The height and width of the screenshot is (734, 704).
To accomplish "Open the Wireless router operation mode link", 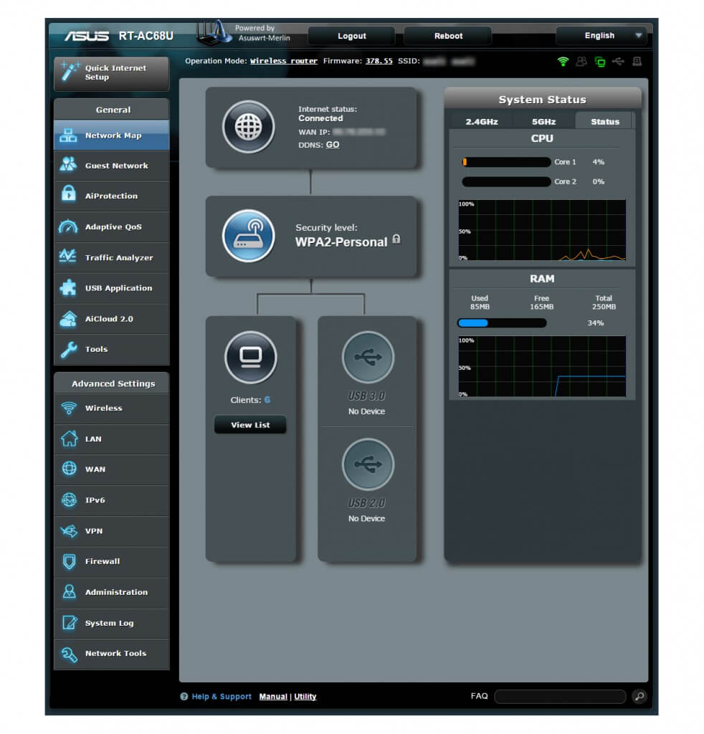I will click(x=284, y=61).
